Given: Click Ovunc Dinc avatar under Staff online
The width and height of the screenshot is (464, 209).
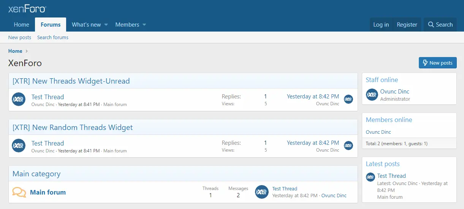Looking at the screenshot, I should 372,95.
